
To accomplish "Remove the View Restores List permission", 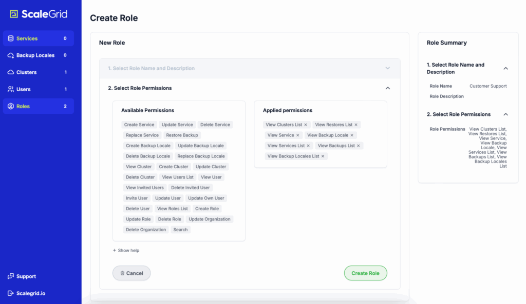I will [x=356, y=125].
